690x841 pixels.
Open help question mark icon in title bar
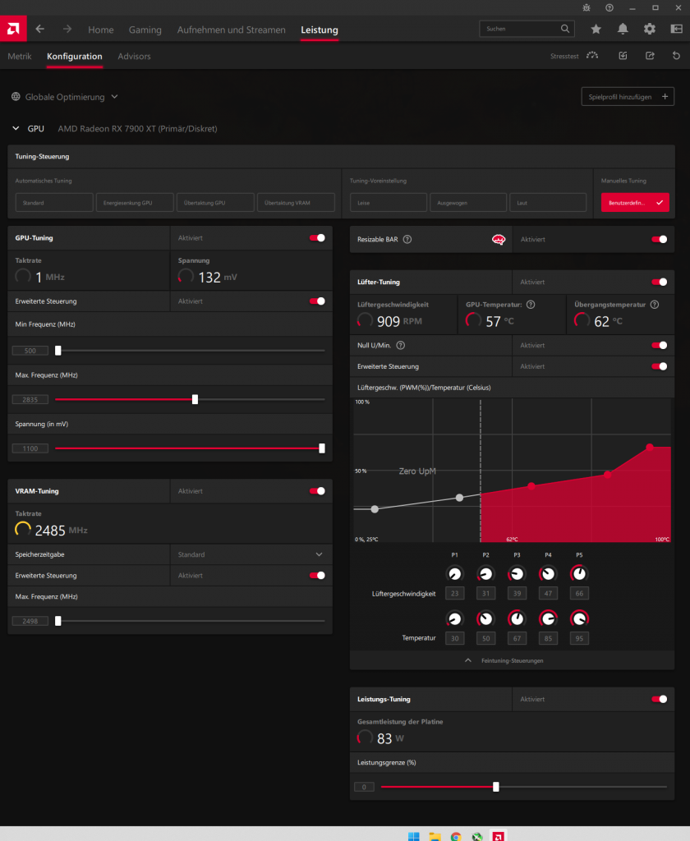click(609, 8)
